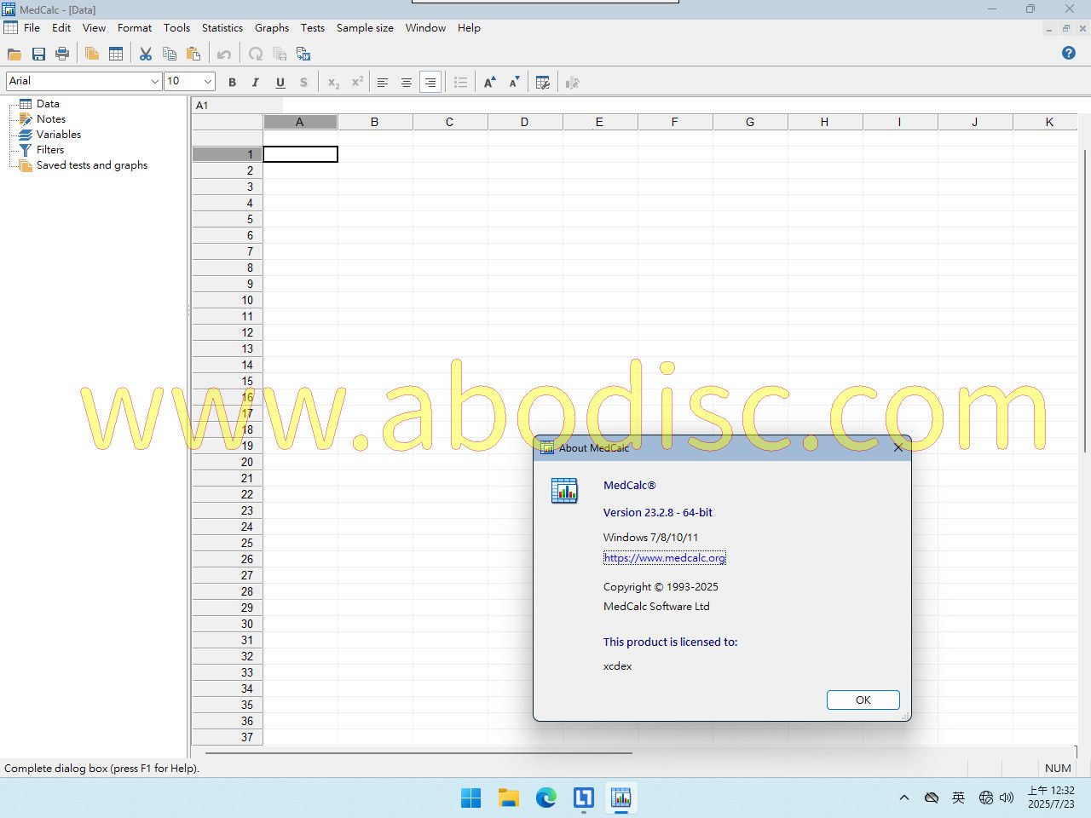
Task: Open Microsoft Edge from the taskbar
Action: click(x=546, y=798)
